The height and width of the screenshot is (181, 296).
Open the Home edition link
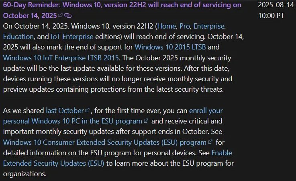click(167, 26)
